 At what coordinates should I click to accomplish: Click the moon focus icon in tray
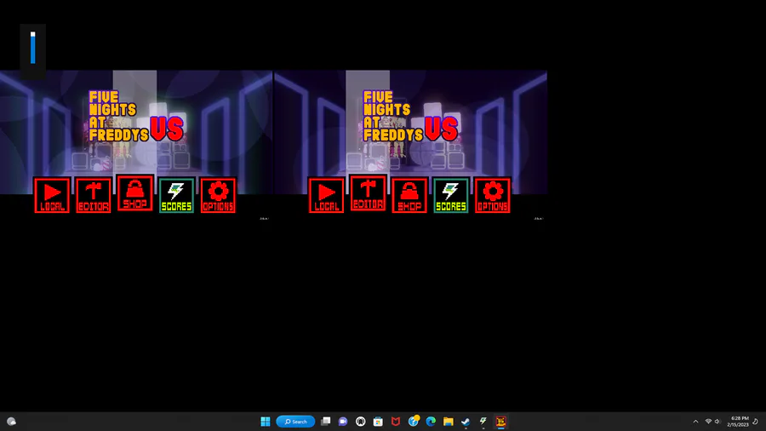pos(756,422)
